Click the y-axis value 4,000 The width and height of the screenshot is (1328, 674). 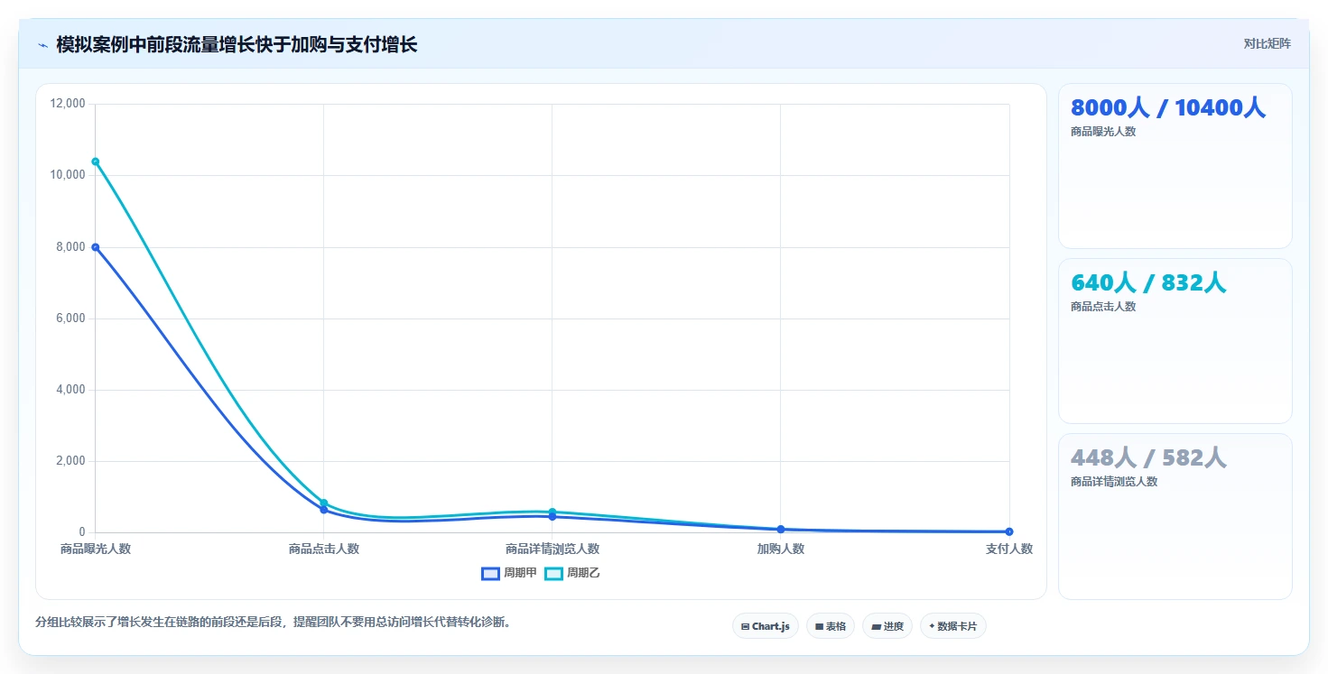click(x=71, y=390)
